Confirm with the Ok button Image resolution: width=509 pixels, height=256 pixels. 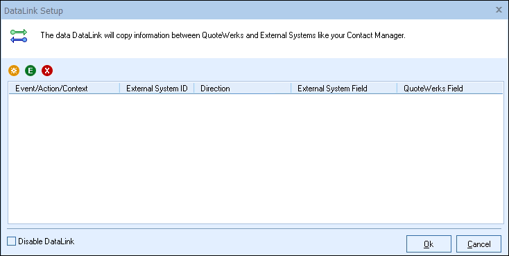click(429, 244)
